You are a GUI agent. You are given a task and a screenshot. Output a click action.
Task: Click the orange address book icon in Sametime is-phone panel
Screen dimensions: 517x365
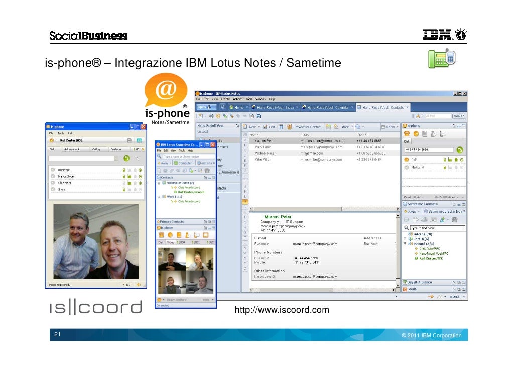[179, 235]
